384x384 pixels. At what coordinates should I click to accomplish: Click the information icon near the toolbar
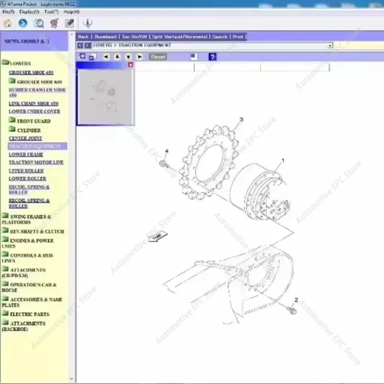pos(87,22)
